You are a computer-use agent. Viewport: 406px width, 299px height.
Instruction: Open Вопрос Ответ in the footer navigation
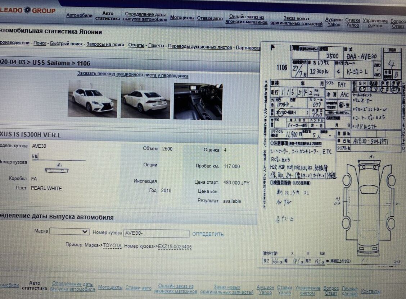click(331, 291)
